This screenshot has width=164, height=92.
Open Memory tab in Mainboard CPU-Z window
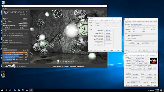139,21
